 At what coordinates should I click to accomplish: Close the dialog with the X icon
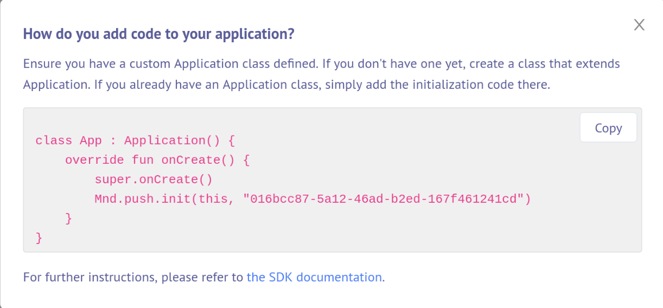(639, 25)
